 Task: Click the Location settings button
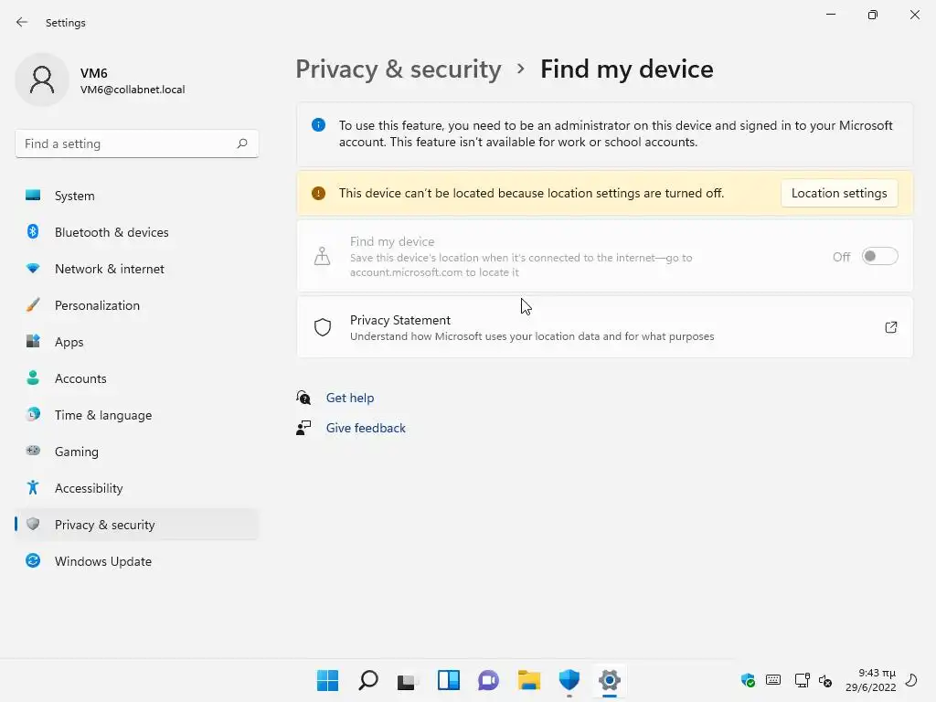pyautogui.click(x=839, y=193)
